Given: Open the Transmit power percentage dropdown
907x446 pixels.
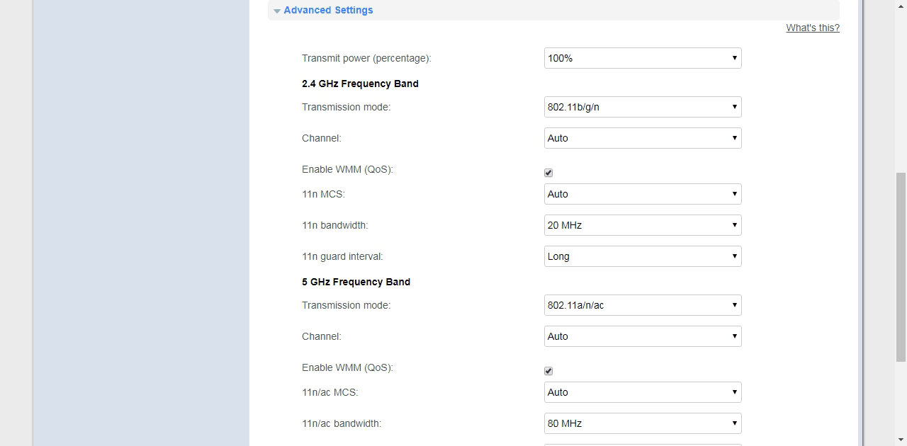Looking at the screenshot, I should pos(642,58).
